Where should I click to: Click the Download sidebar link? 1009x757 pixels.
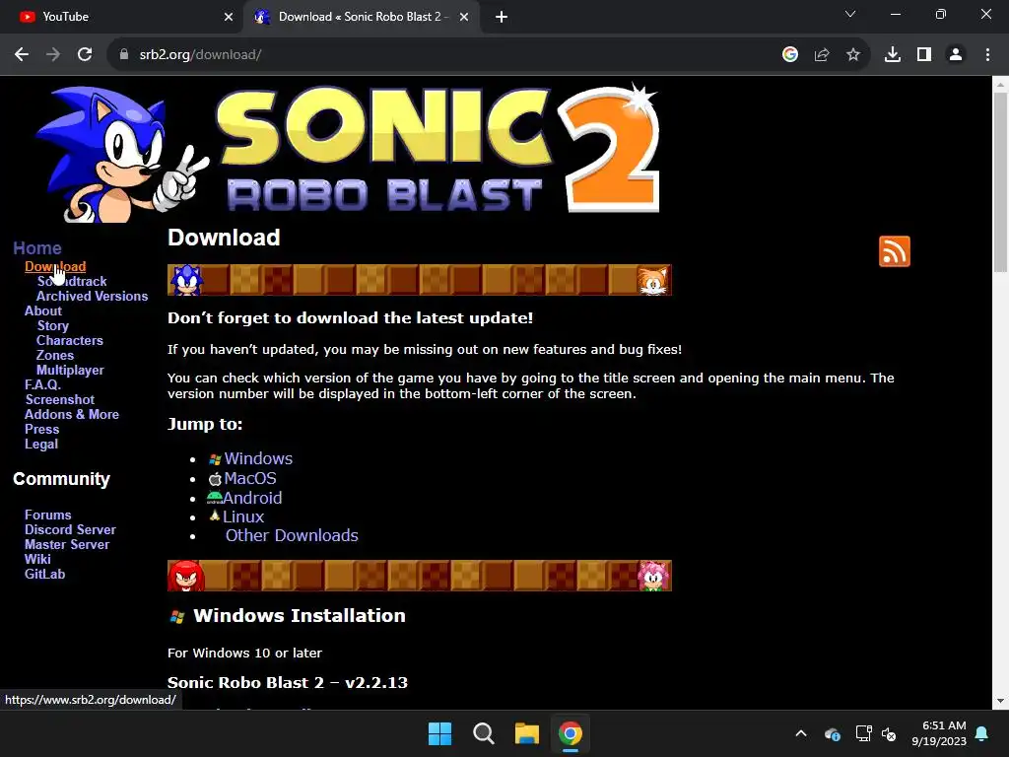[x=55, y=266]
